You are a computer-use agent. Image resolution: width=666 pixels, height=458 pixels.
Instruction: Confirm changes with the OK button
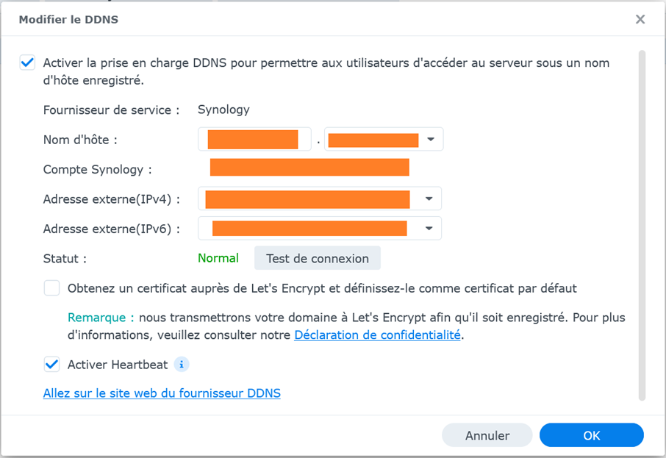pyautogui.click(x=592, y=435)
